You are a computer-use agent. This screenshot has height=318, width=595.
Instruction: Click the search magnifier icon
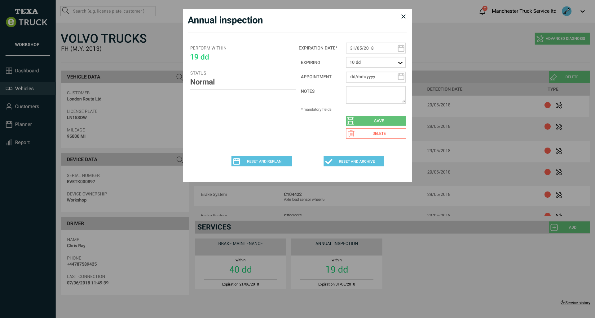[x=65, y=11]
